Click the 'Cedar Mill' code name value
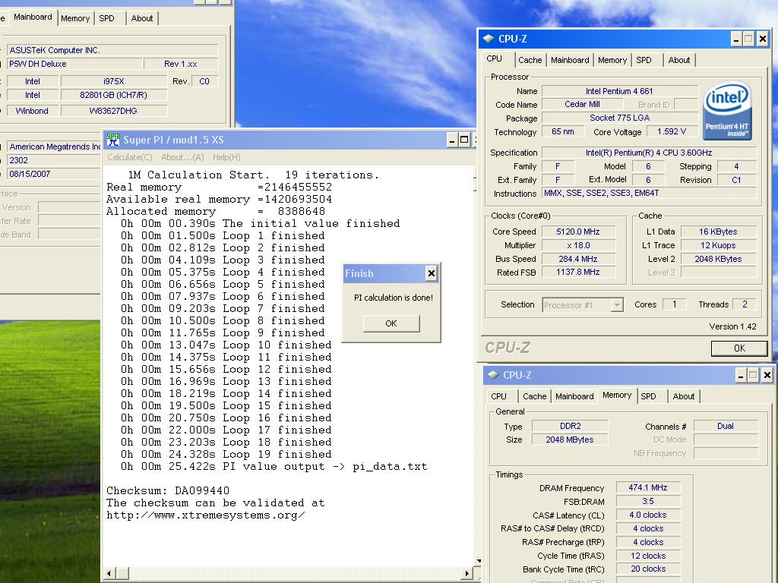The height and width of the screenshot is (583, 778). click(582, 105)
